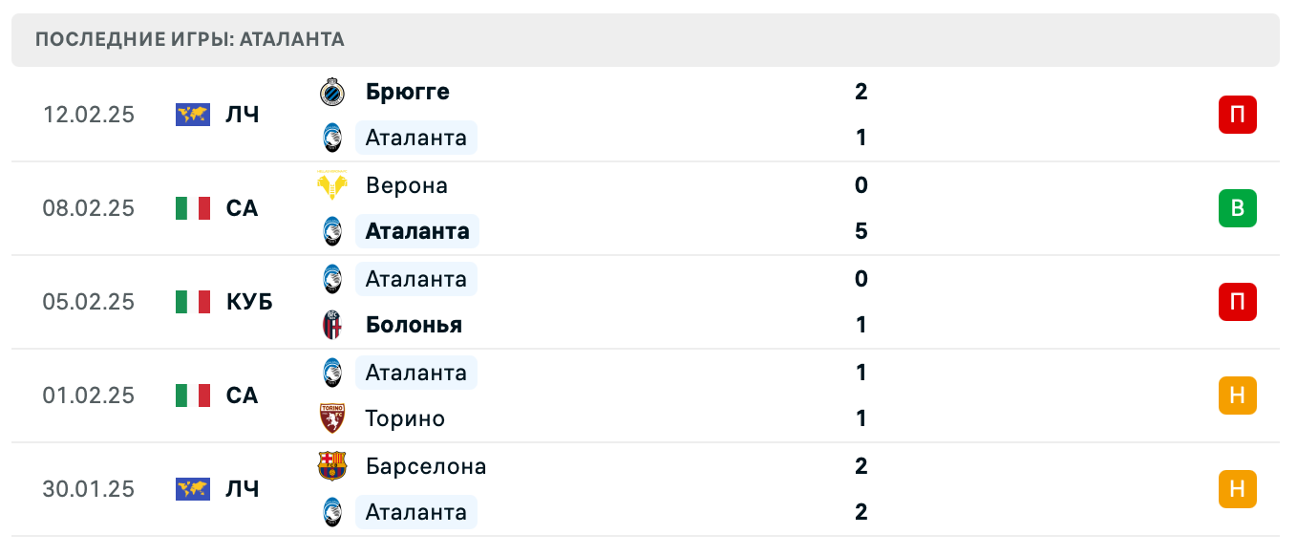Click the Торино team name
Viewport: 1297px width, 556px height.
pos(405,418)
